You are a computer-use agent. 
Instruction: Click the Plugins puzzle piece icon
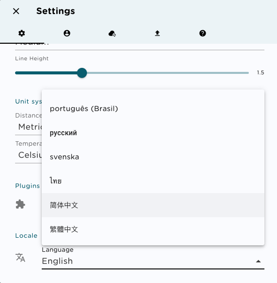(x=21, y=204)
